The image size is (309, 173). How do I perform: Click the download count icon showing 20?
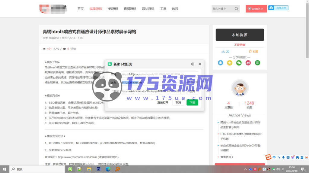[223, 51]
